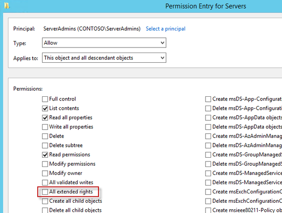282x213 pixels.
Task: Enable the Modify permissions checkbox
Action: click(x=45, y=164)
